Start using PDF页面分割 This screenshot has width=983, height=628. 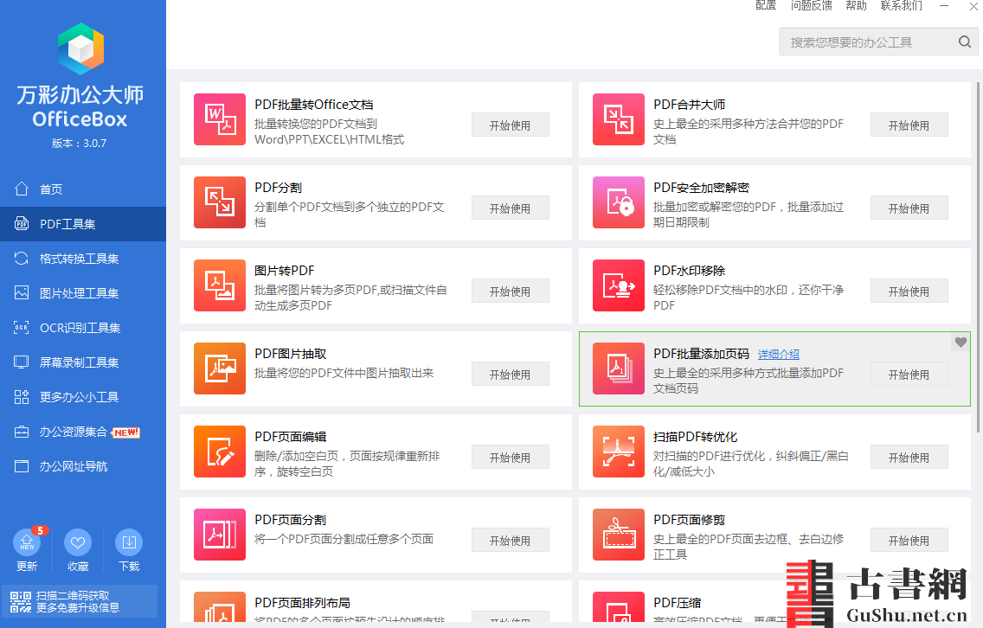coord(511,541)
